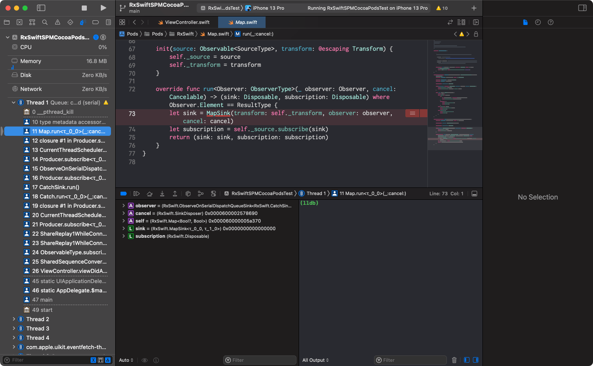Expand the self variable

[x=124, y=221]
